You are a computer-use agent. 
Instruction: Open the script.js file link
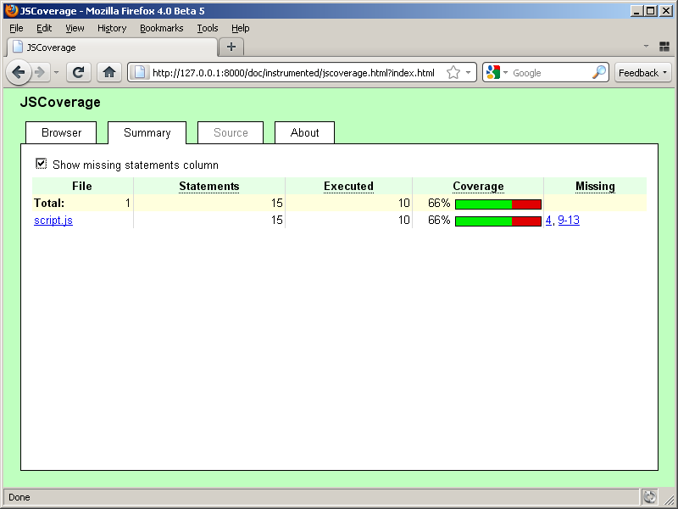(x=53, y=221)
